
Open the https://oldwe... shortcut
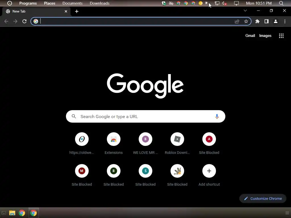tap(82, 143)
